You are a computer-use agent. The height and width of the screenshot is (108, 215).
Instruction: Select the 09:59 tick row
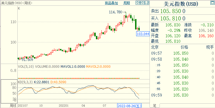(182, 95)
